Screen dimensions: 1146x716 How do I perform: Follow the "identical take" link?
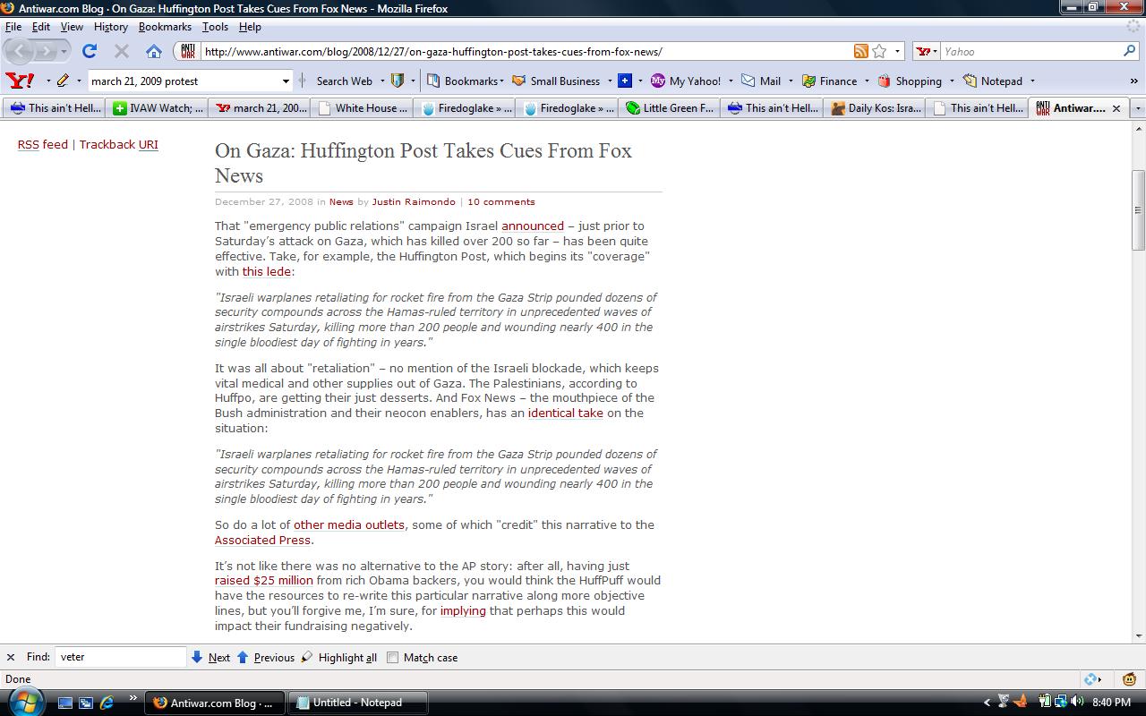(x=565, y=413)
